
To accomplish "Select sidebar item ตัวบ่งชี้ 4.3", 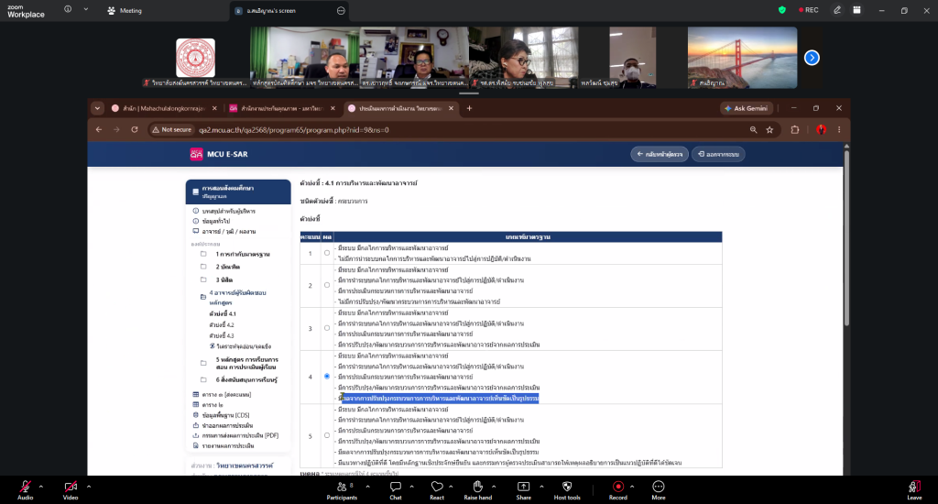I will pyautogui.click(x=222, y=335).
